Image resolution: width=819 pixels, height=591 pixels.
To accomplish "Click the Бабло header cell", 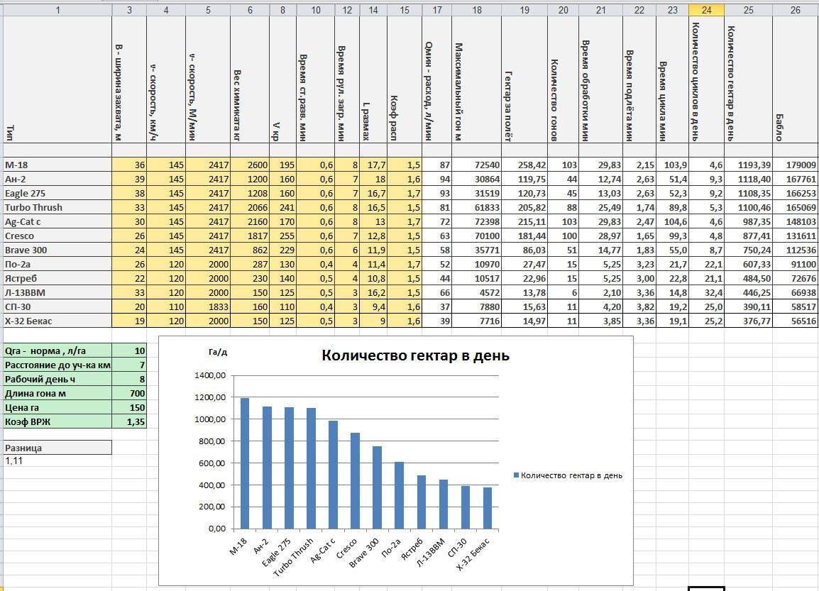I will tap(795, 79).
